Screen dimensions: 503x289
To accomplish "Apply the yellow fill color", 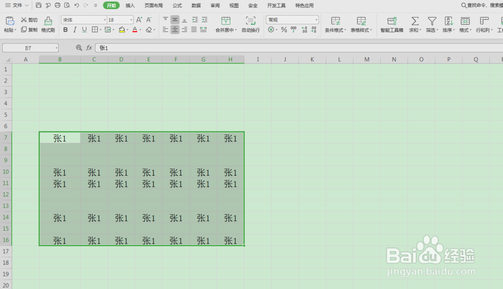I will coord(122,30).
